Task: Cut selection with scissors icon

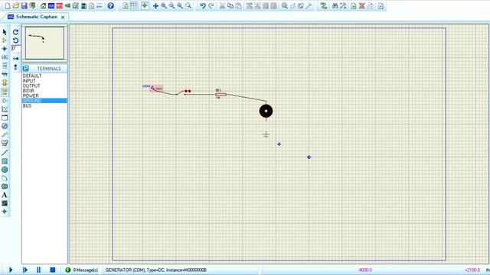Action: [x=222, y=5]
